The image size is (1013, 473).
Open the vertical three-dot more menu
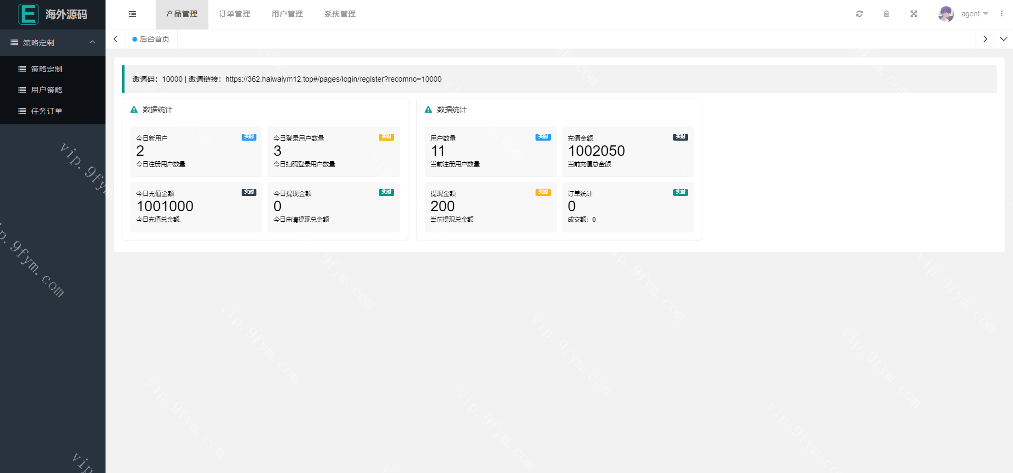1001,14
